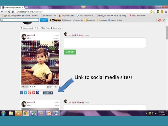Open network signal icon in system tray

tap(156, 113)
